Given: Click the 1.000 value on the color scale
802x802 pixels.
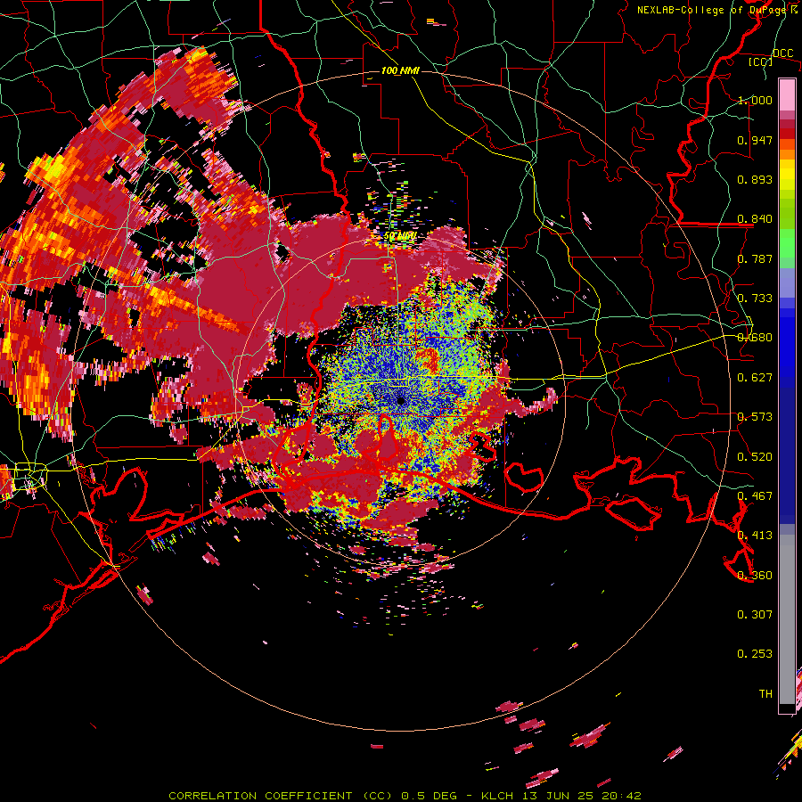Looking at the screenshot, I should point(755,100).
